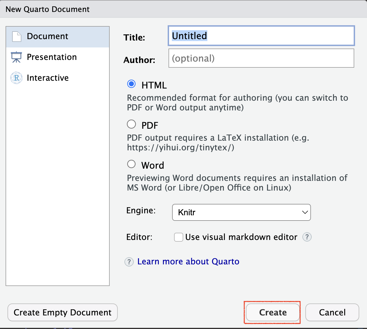Click help icon beside visual markdown editor
The width and height of the screenshot is (367, 329).
[307, 237]
